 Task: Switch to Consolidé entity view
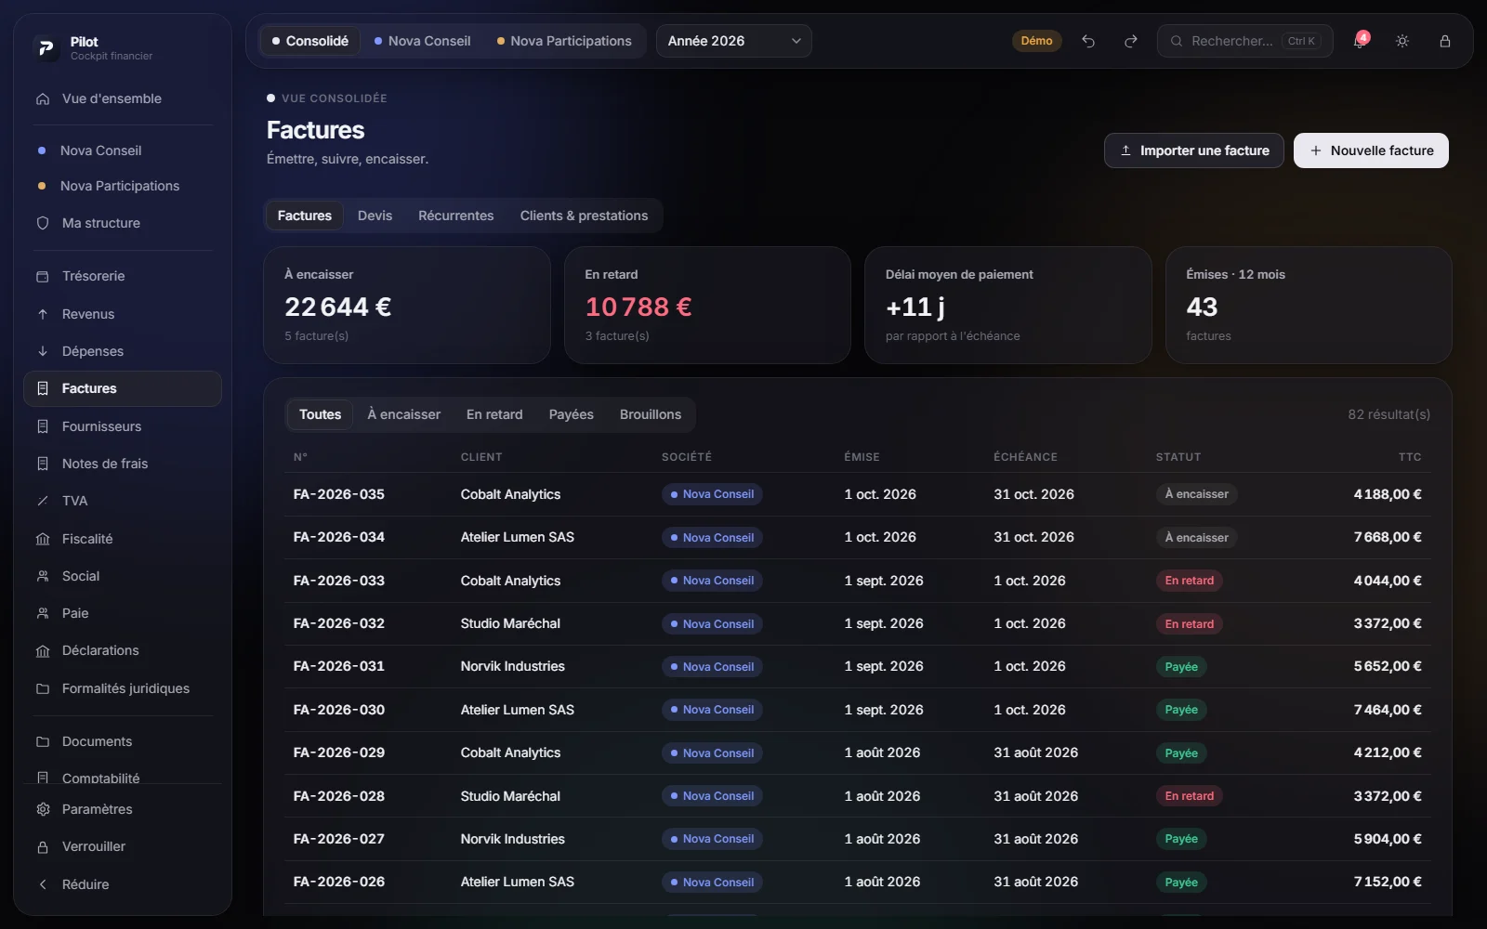(309, 41)
